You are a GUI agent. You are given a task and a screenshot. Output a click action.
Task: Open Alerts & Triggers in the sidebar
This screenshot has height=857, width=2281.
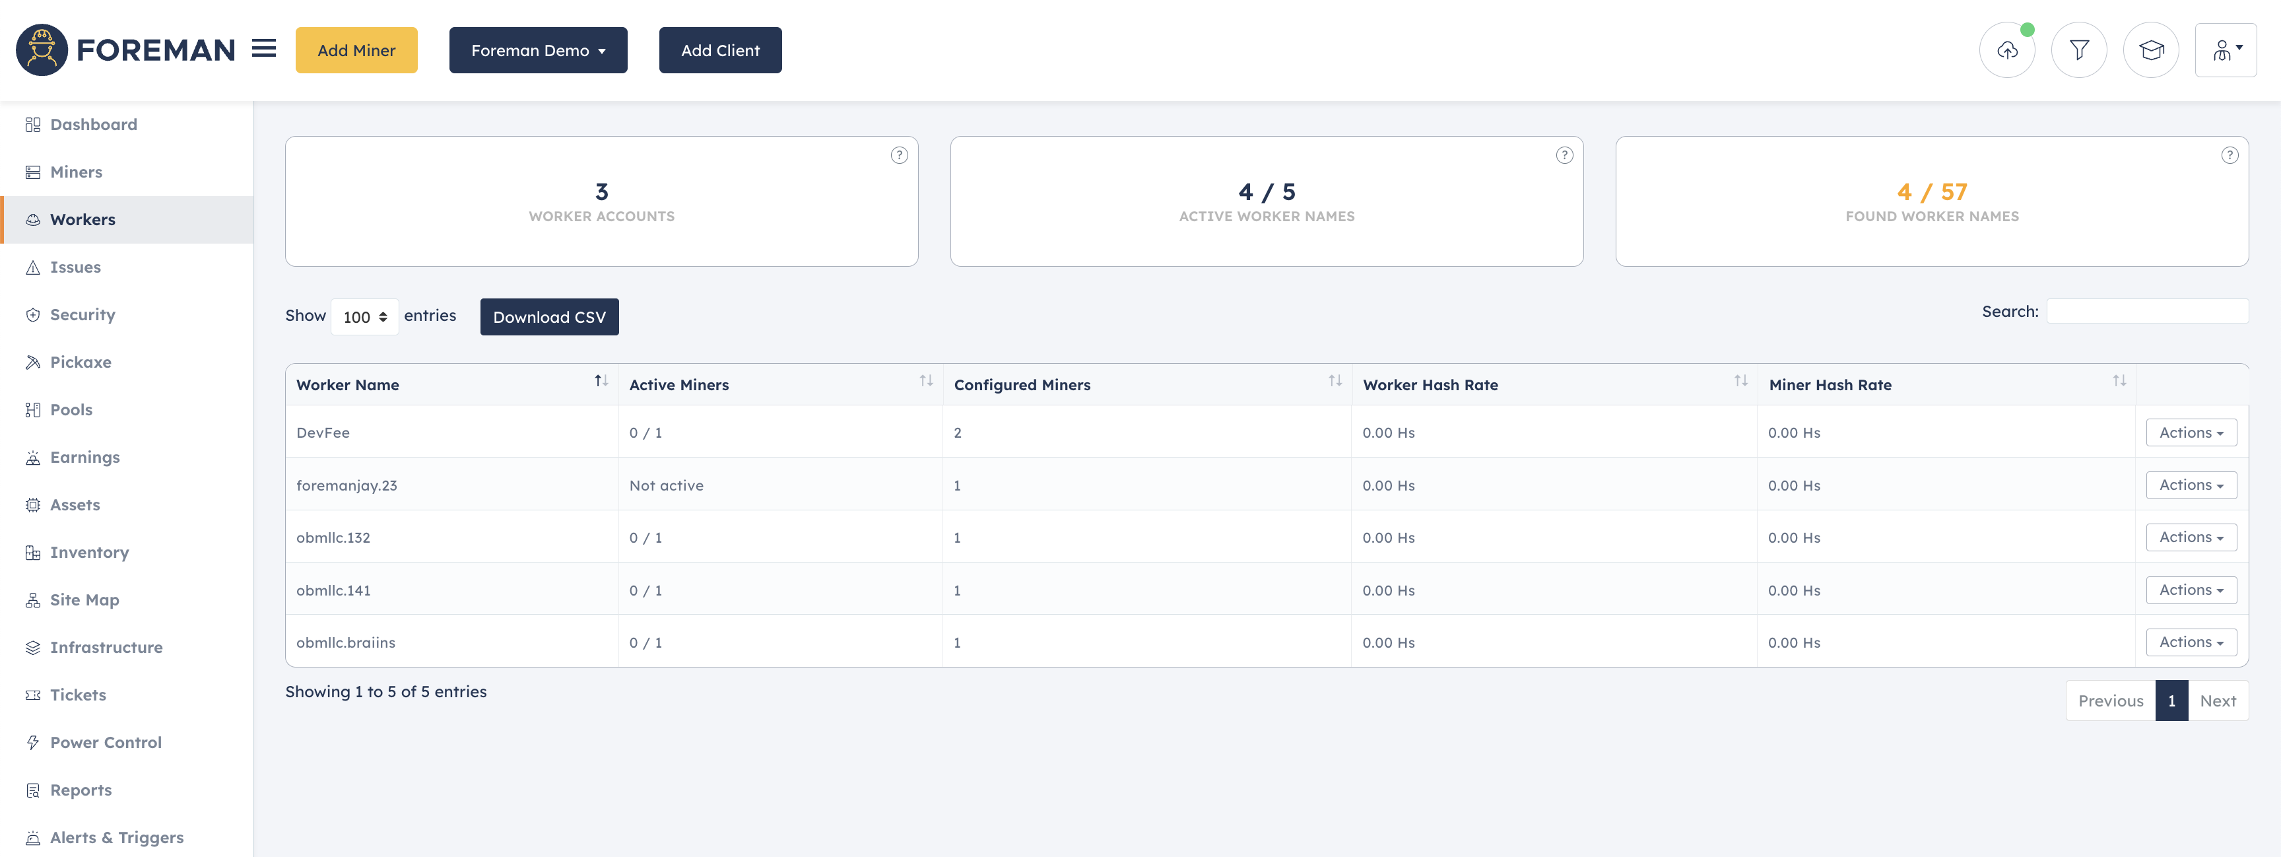[x=127, y=839]
